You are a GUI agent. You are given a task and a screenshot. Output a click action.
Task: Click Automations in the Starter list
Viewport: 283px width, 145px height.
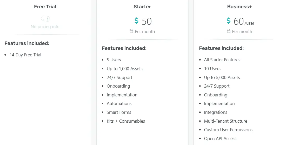coord(119,103)
